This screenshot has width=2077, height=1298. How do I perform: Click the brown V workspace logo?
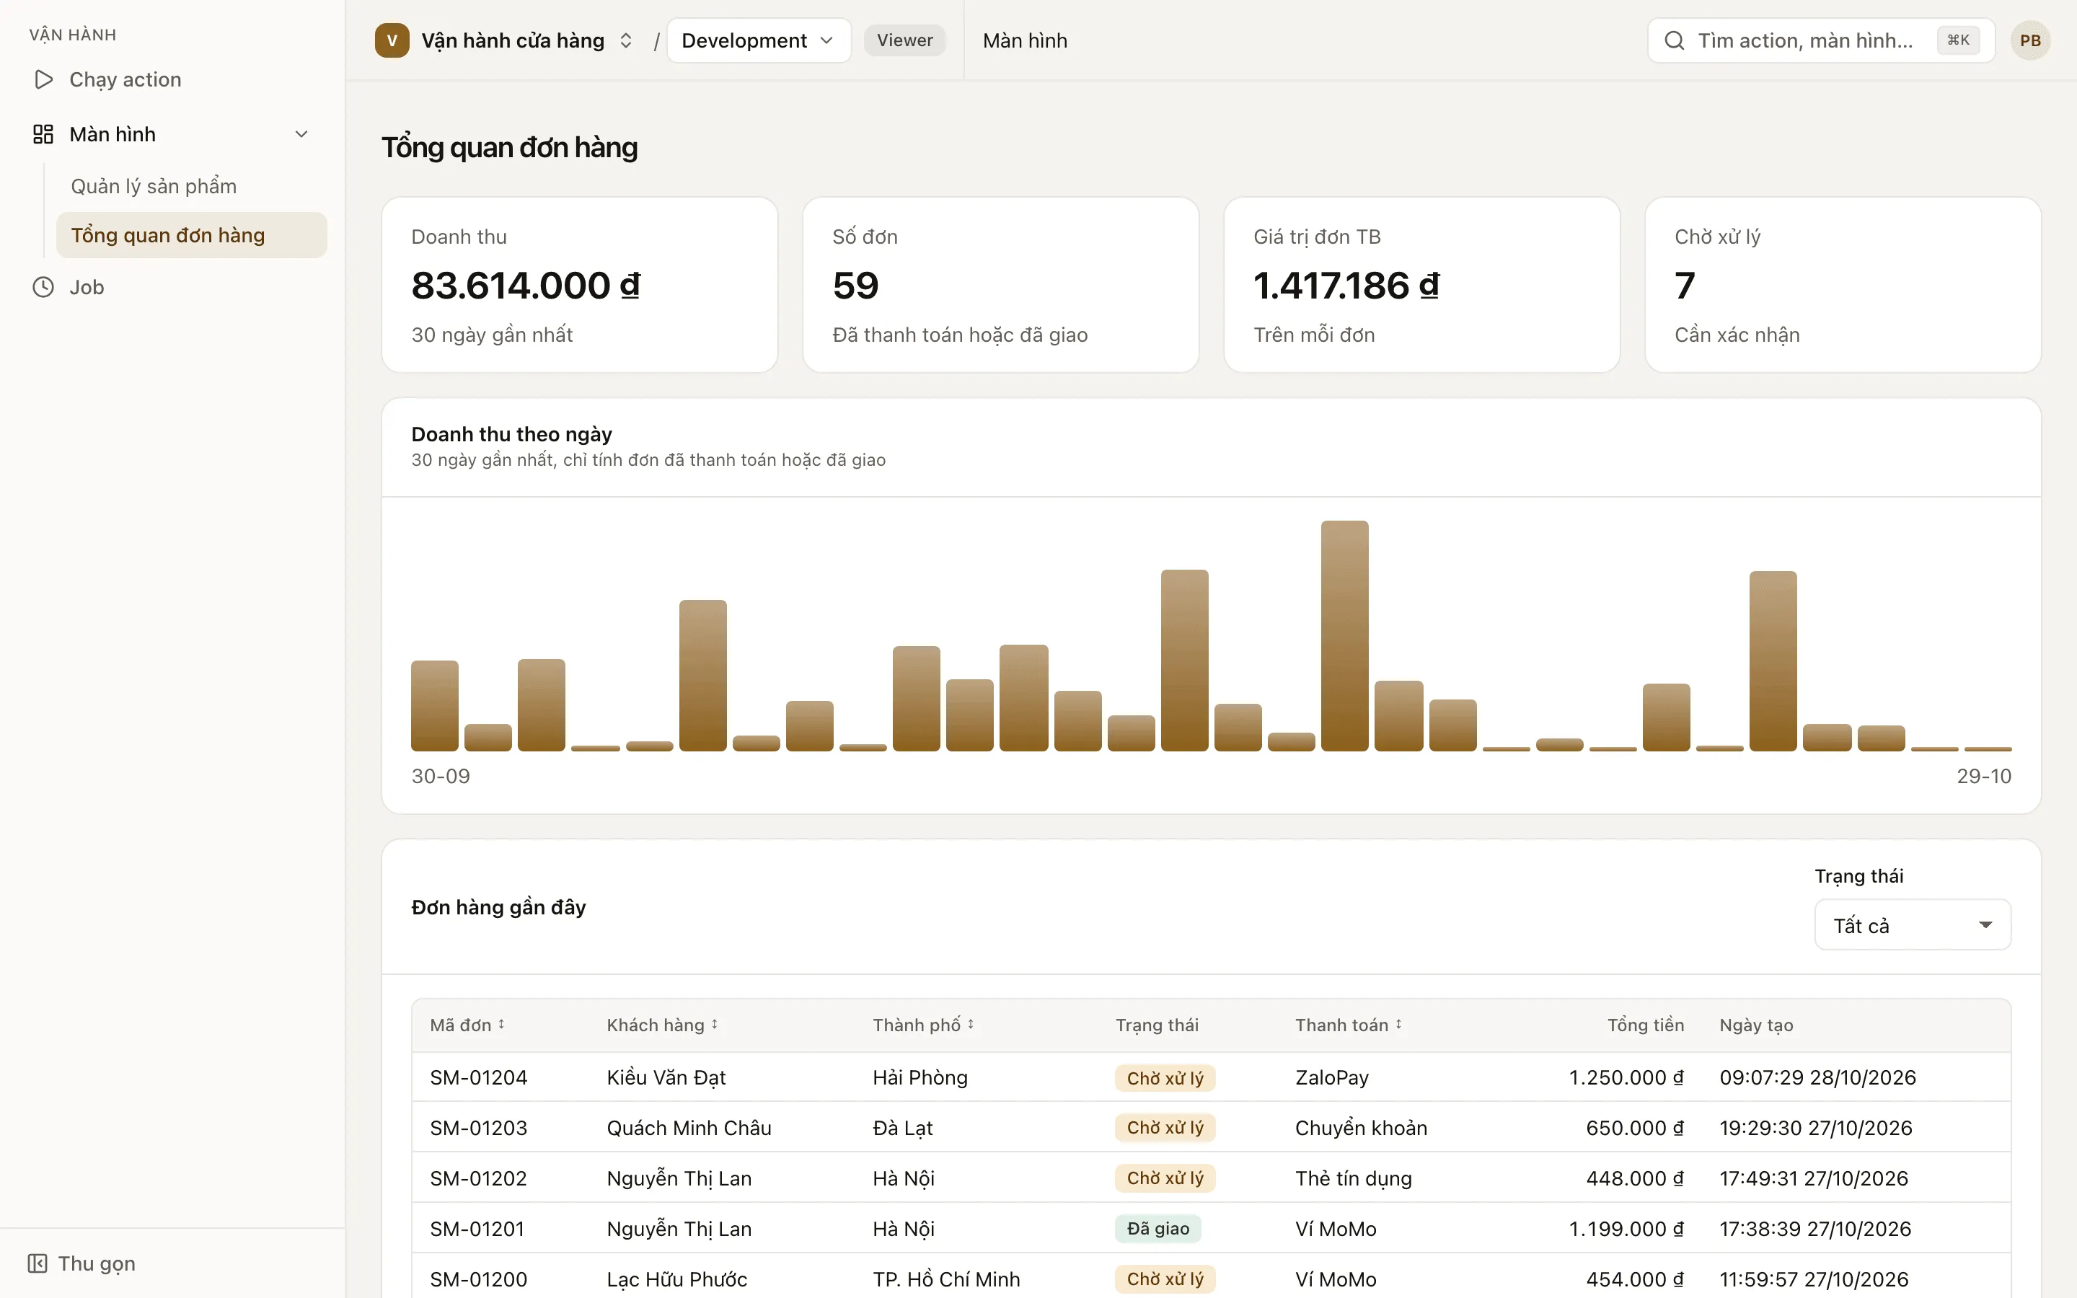point(392,40)
